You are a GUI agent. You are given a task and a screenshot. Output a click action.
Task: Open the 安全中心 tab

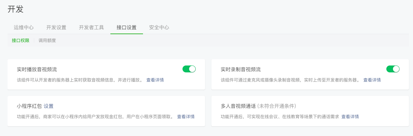(x=159, y=27)
